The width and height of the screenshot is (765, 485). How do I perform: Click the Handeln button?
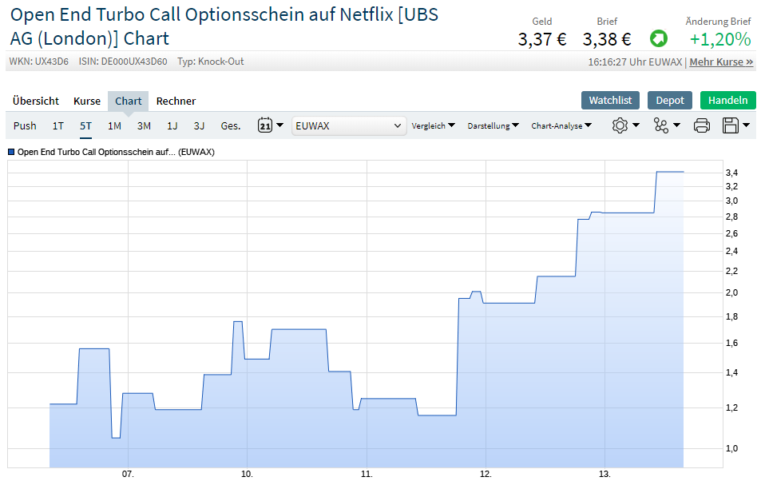click(727, 100)
